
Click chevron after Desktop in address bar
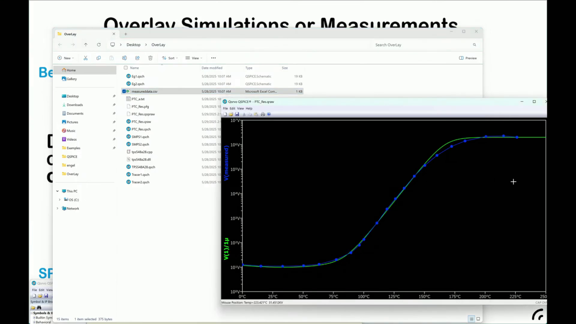click(x=146, y=45)
